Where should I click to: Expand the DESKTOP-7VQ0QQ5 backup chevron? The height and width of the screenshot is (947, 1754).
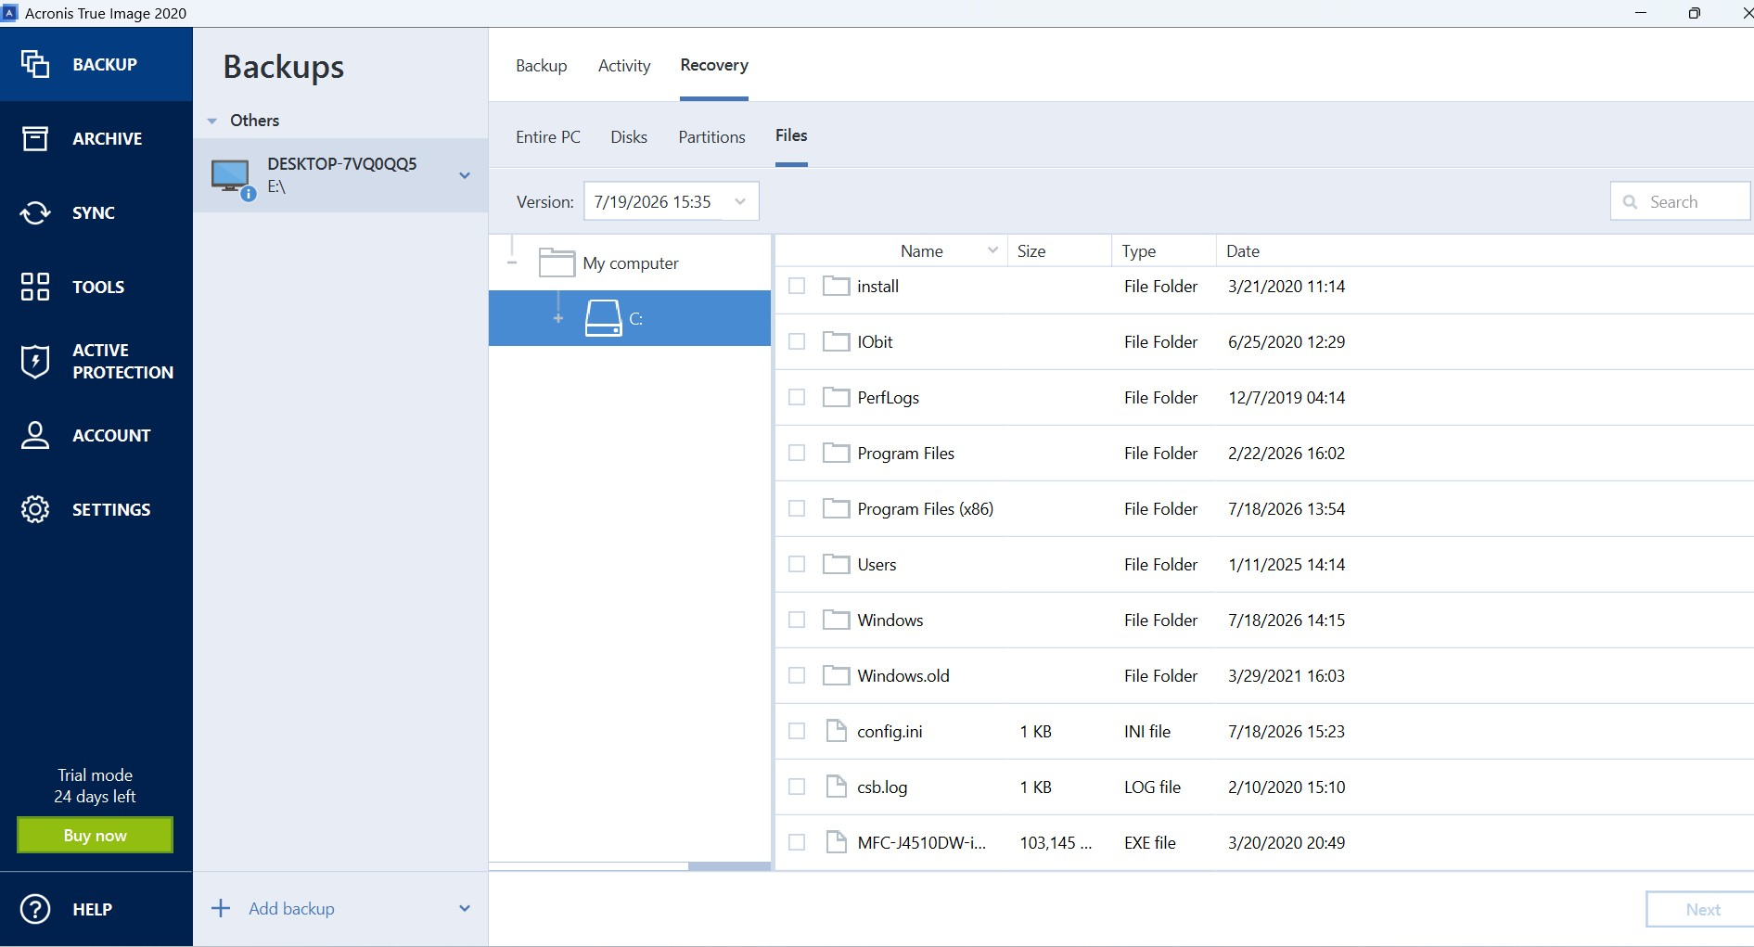point(465,175)
